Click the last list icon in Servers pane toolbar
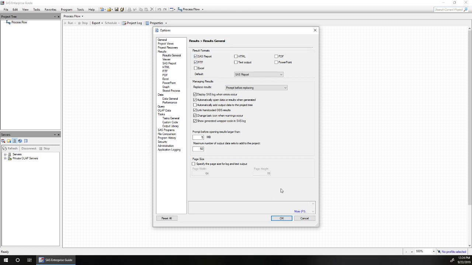The height and width of the screenshot is (265, 472). click(26, 141)
